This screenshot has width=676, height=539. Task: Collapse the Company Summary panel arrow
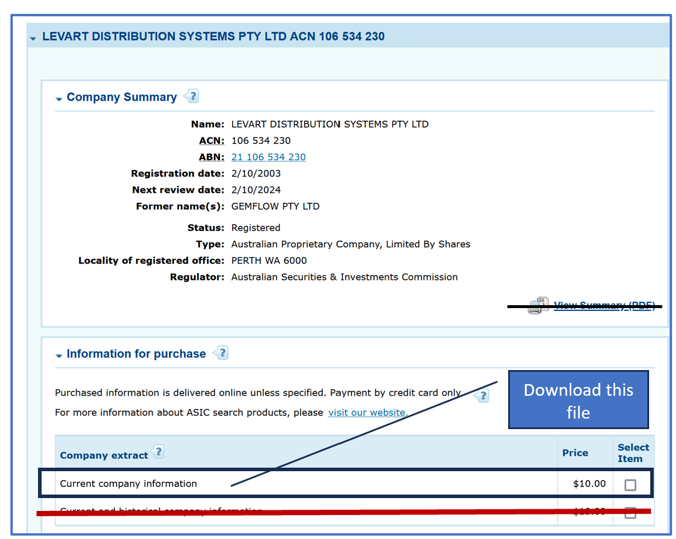[x=58, y=99]
